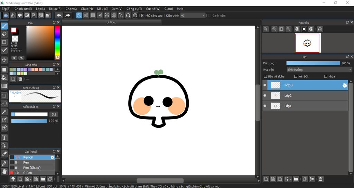Click the Undo arrow in toolbar

[x=59, y=15]
